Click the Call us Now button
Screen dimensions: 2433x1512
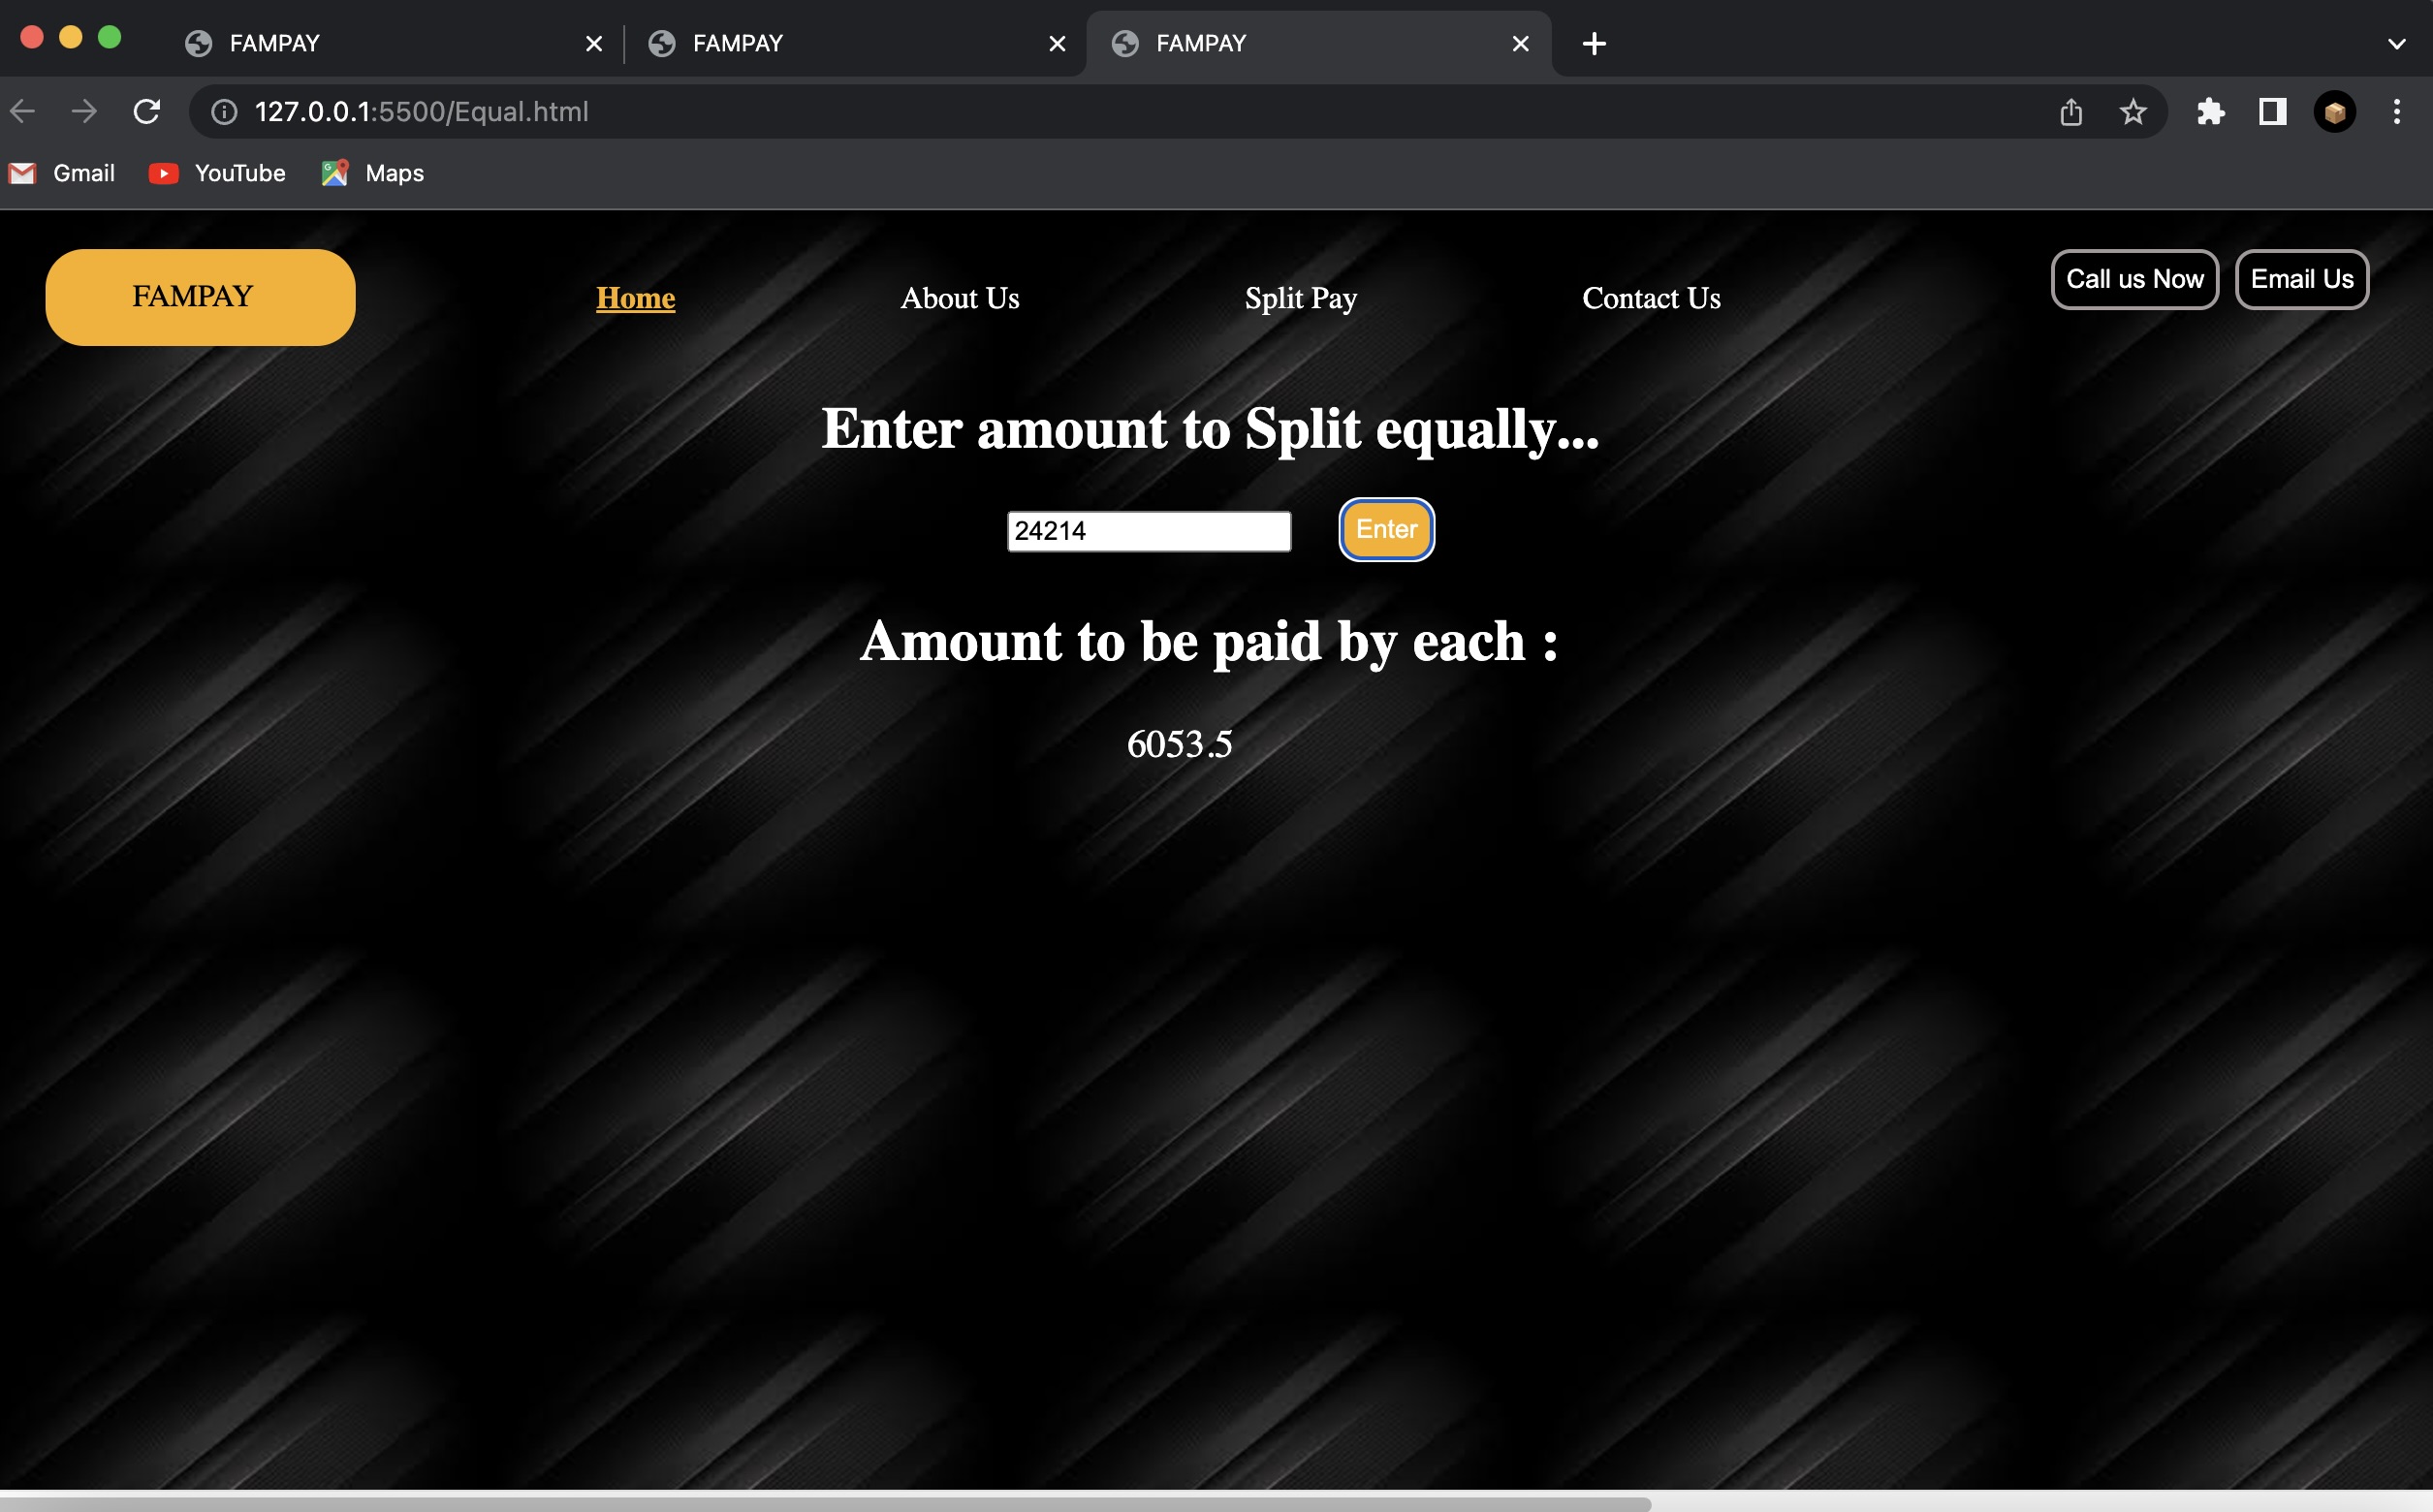pyautogui.click(x=2134, y=280)
